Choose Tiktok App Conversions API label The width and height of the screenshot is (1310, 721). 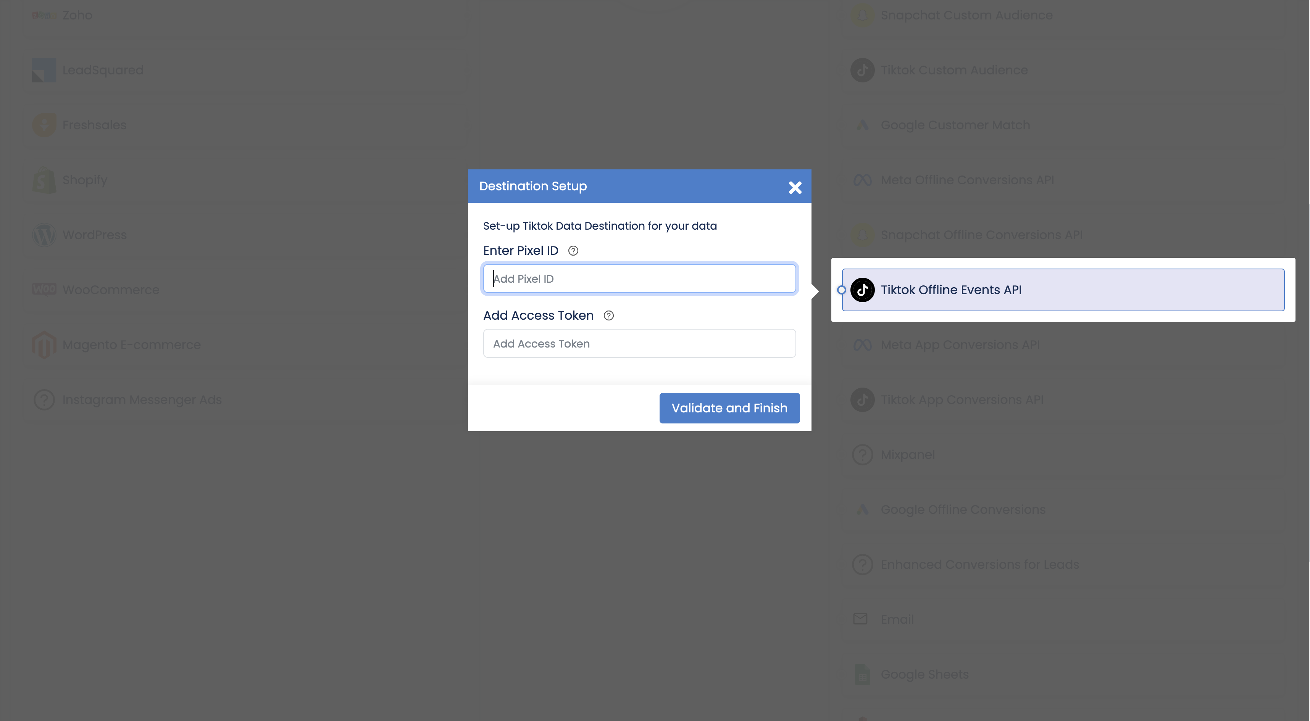point(962,399)
